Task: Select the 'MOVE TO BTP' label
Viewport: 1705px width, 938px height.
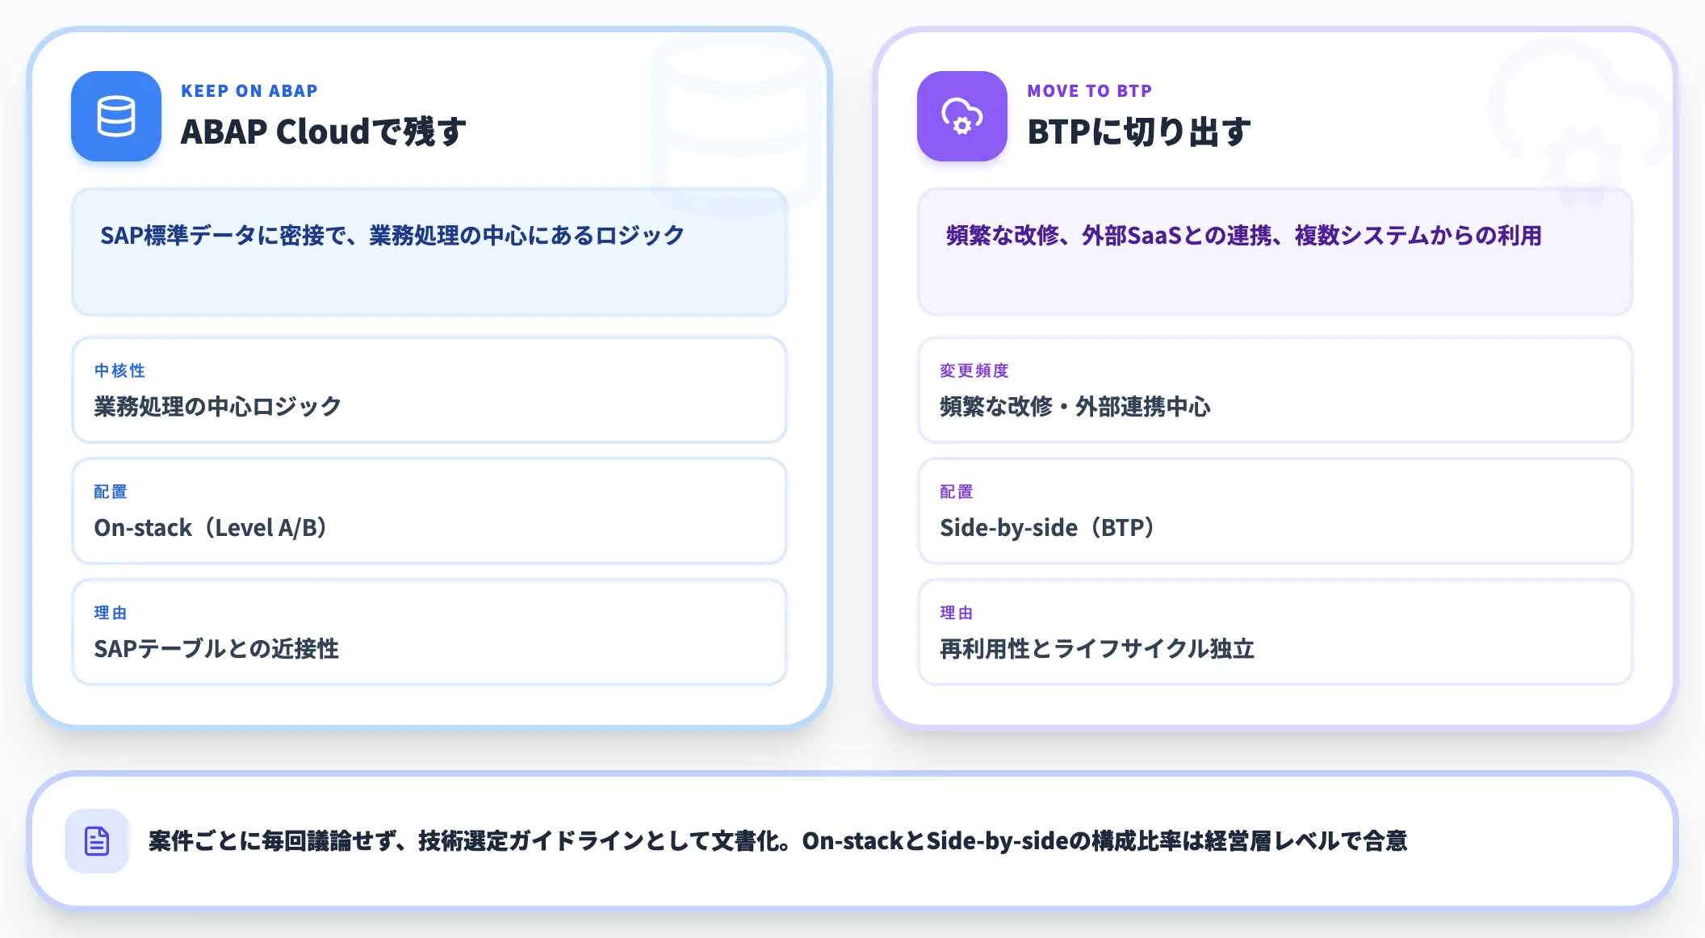Action: (x=1090, y=91)
